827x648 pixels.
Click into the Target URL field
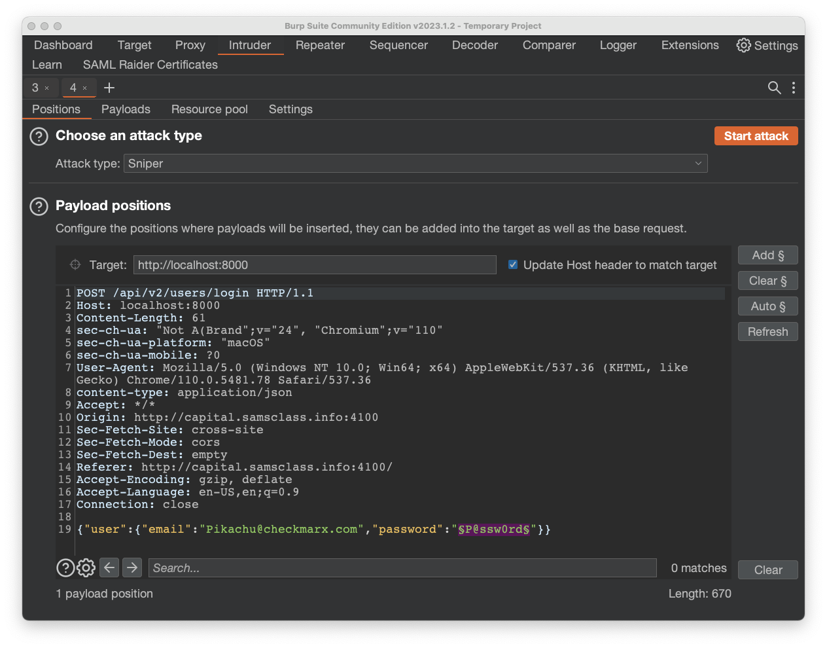(x=314, y=264)
